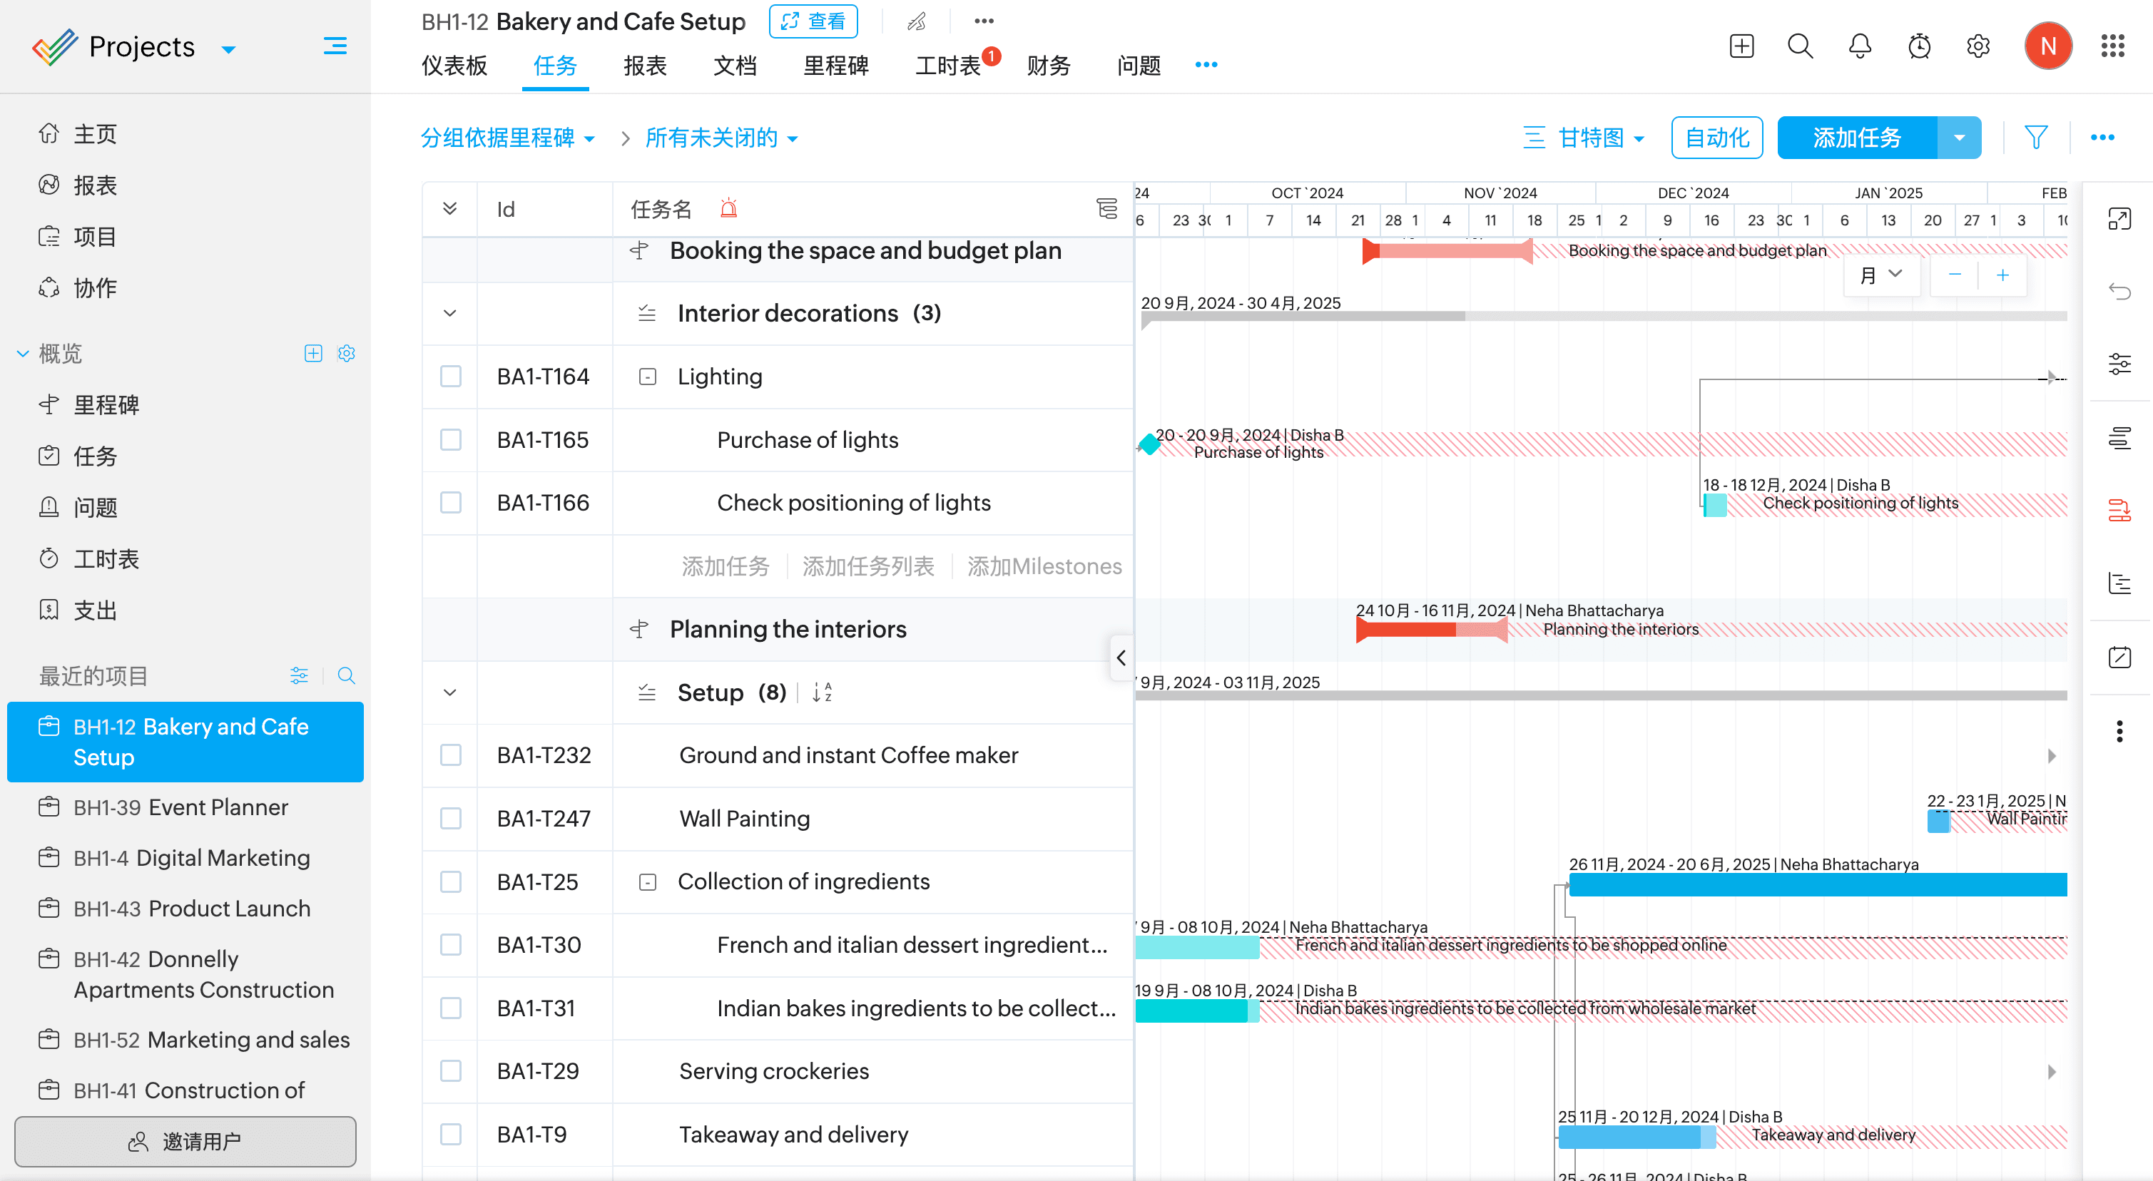Viewport: 2153px width, 1181px height.
Task: Click the filter funnel icon
Action: (x=2036, y=137)
